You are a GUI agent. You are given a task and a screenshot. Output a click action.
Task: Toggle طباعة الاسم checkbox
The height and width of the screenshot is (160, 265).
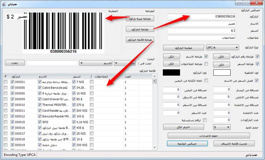206,56
